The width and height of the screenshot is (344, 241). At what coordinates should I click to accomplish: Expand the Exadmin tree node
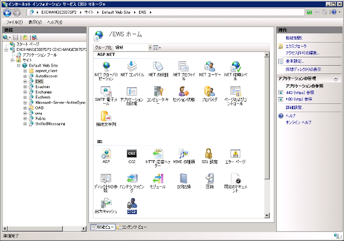coord(25,87)
